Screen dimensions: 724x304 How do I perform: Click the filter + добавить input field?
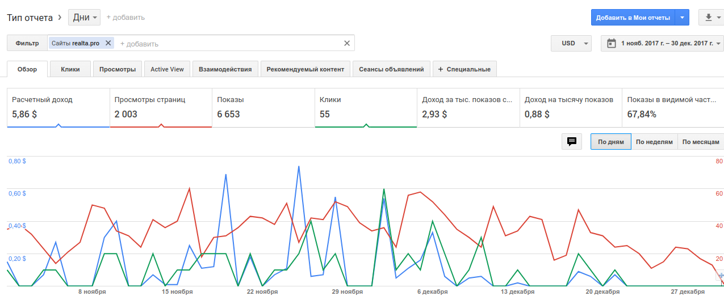coord(227,44)
